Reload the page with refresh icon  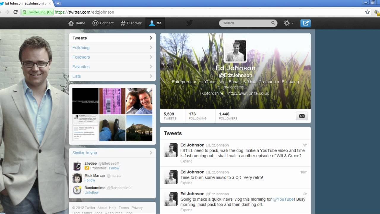[15, 12]
